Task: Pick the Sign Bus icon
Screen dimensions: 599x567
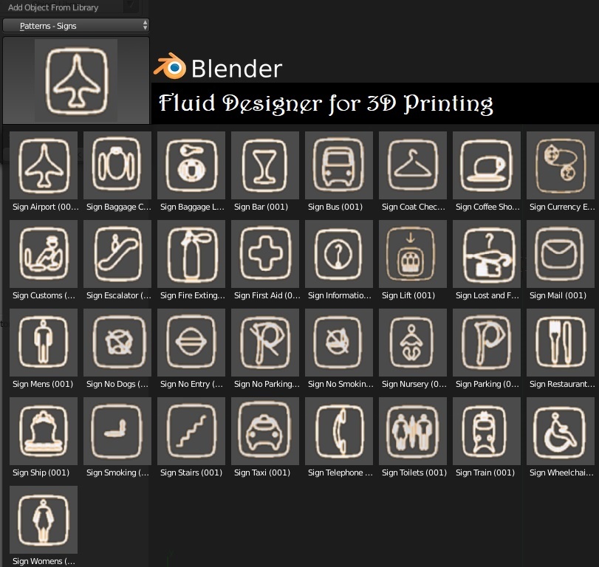Action: (339, 165)
